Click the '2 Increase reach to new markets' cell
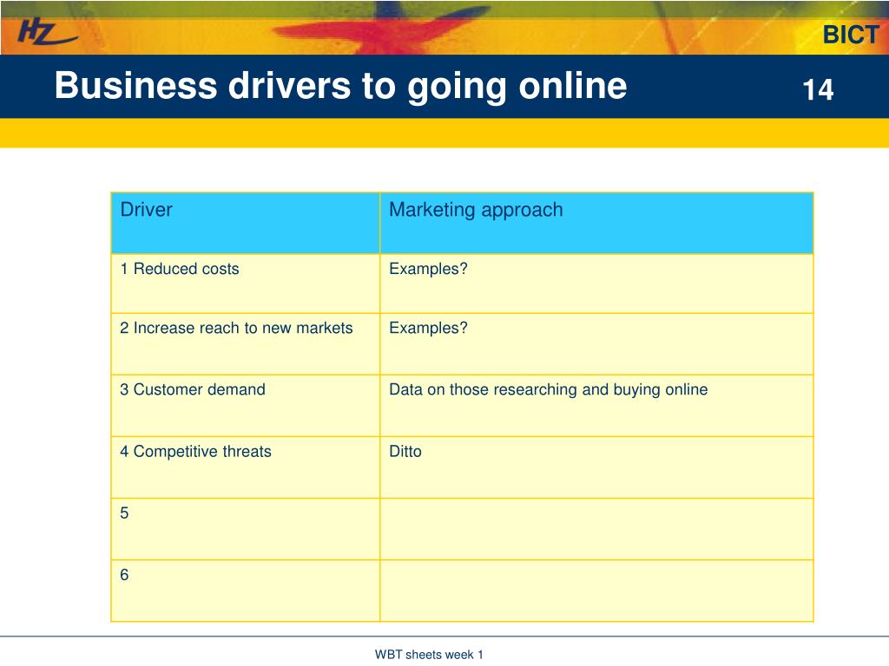This screenshot has width=889, height=666. [246, 343]
